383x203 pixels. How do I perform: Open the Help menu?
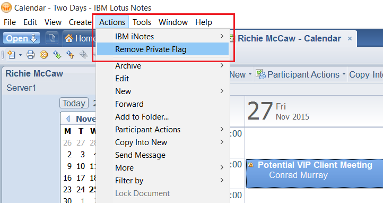(x=204, y=22)
